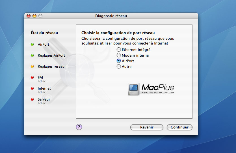Click the red FAI status indicator
This screenshot has height=153, width=236.
click(32, 77)
